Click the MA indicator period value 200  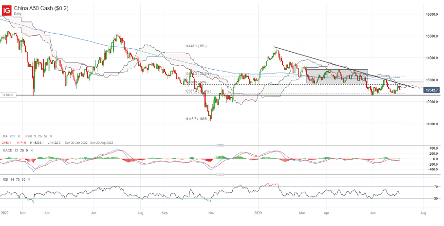click(x=13, y=136)
